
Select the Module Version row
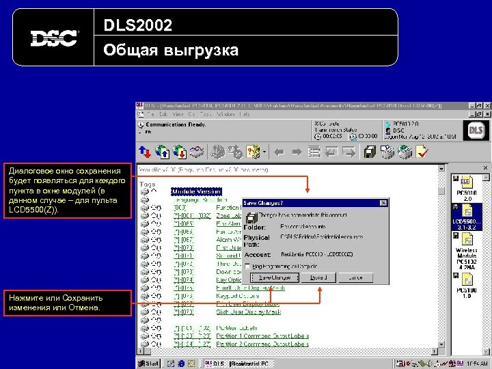coord(196,191)
